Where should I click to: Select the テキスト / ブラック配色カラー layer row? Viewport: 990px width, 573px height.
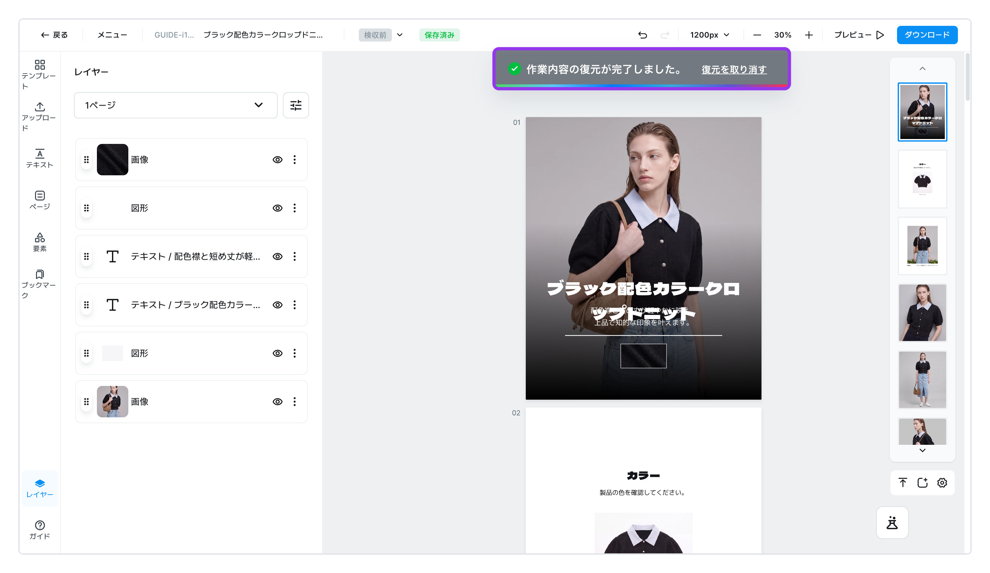[191, 305]
